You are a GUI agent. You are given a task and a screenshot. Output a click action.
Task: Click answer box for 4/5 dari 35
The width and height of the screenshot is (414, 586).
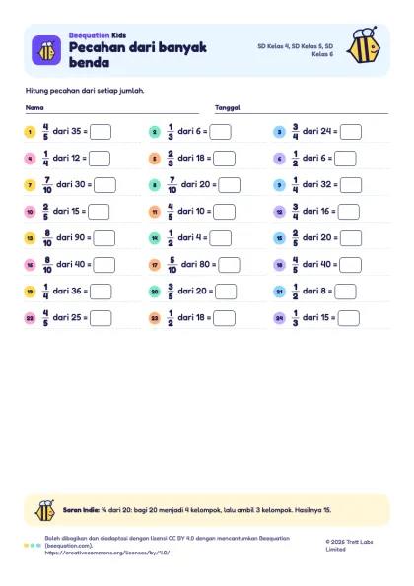click(x=101, y=132)
